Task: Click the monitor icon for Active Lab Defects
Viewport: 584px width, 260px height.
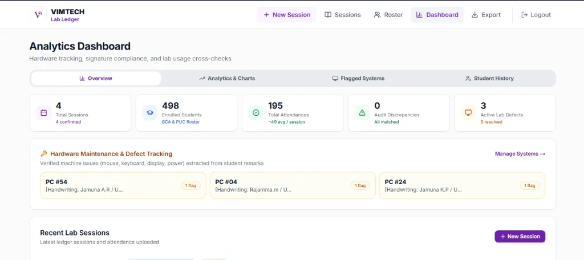Action: pos(468,113)
